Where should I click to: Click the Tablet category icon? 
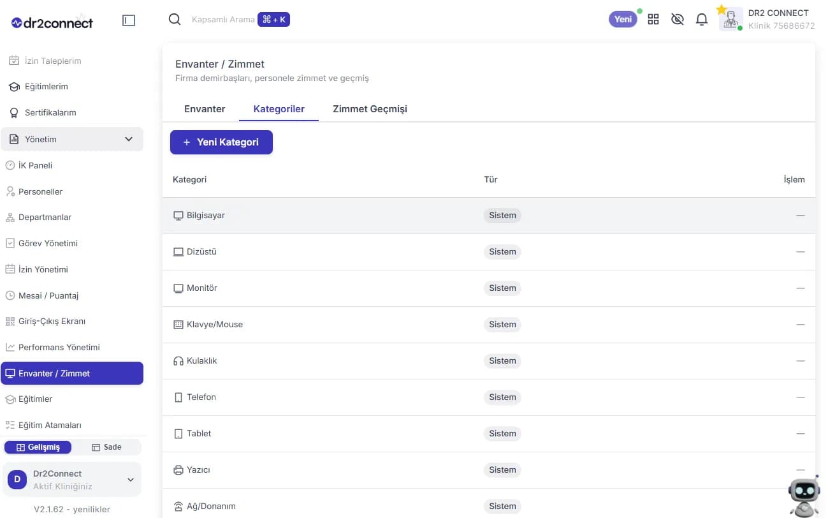point(178,434)
